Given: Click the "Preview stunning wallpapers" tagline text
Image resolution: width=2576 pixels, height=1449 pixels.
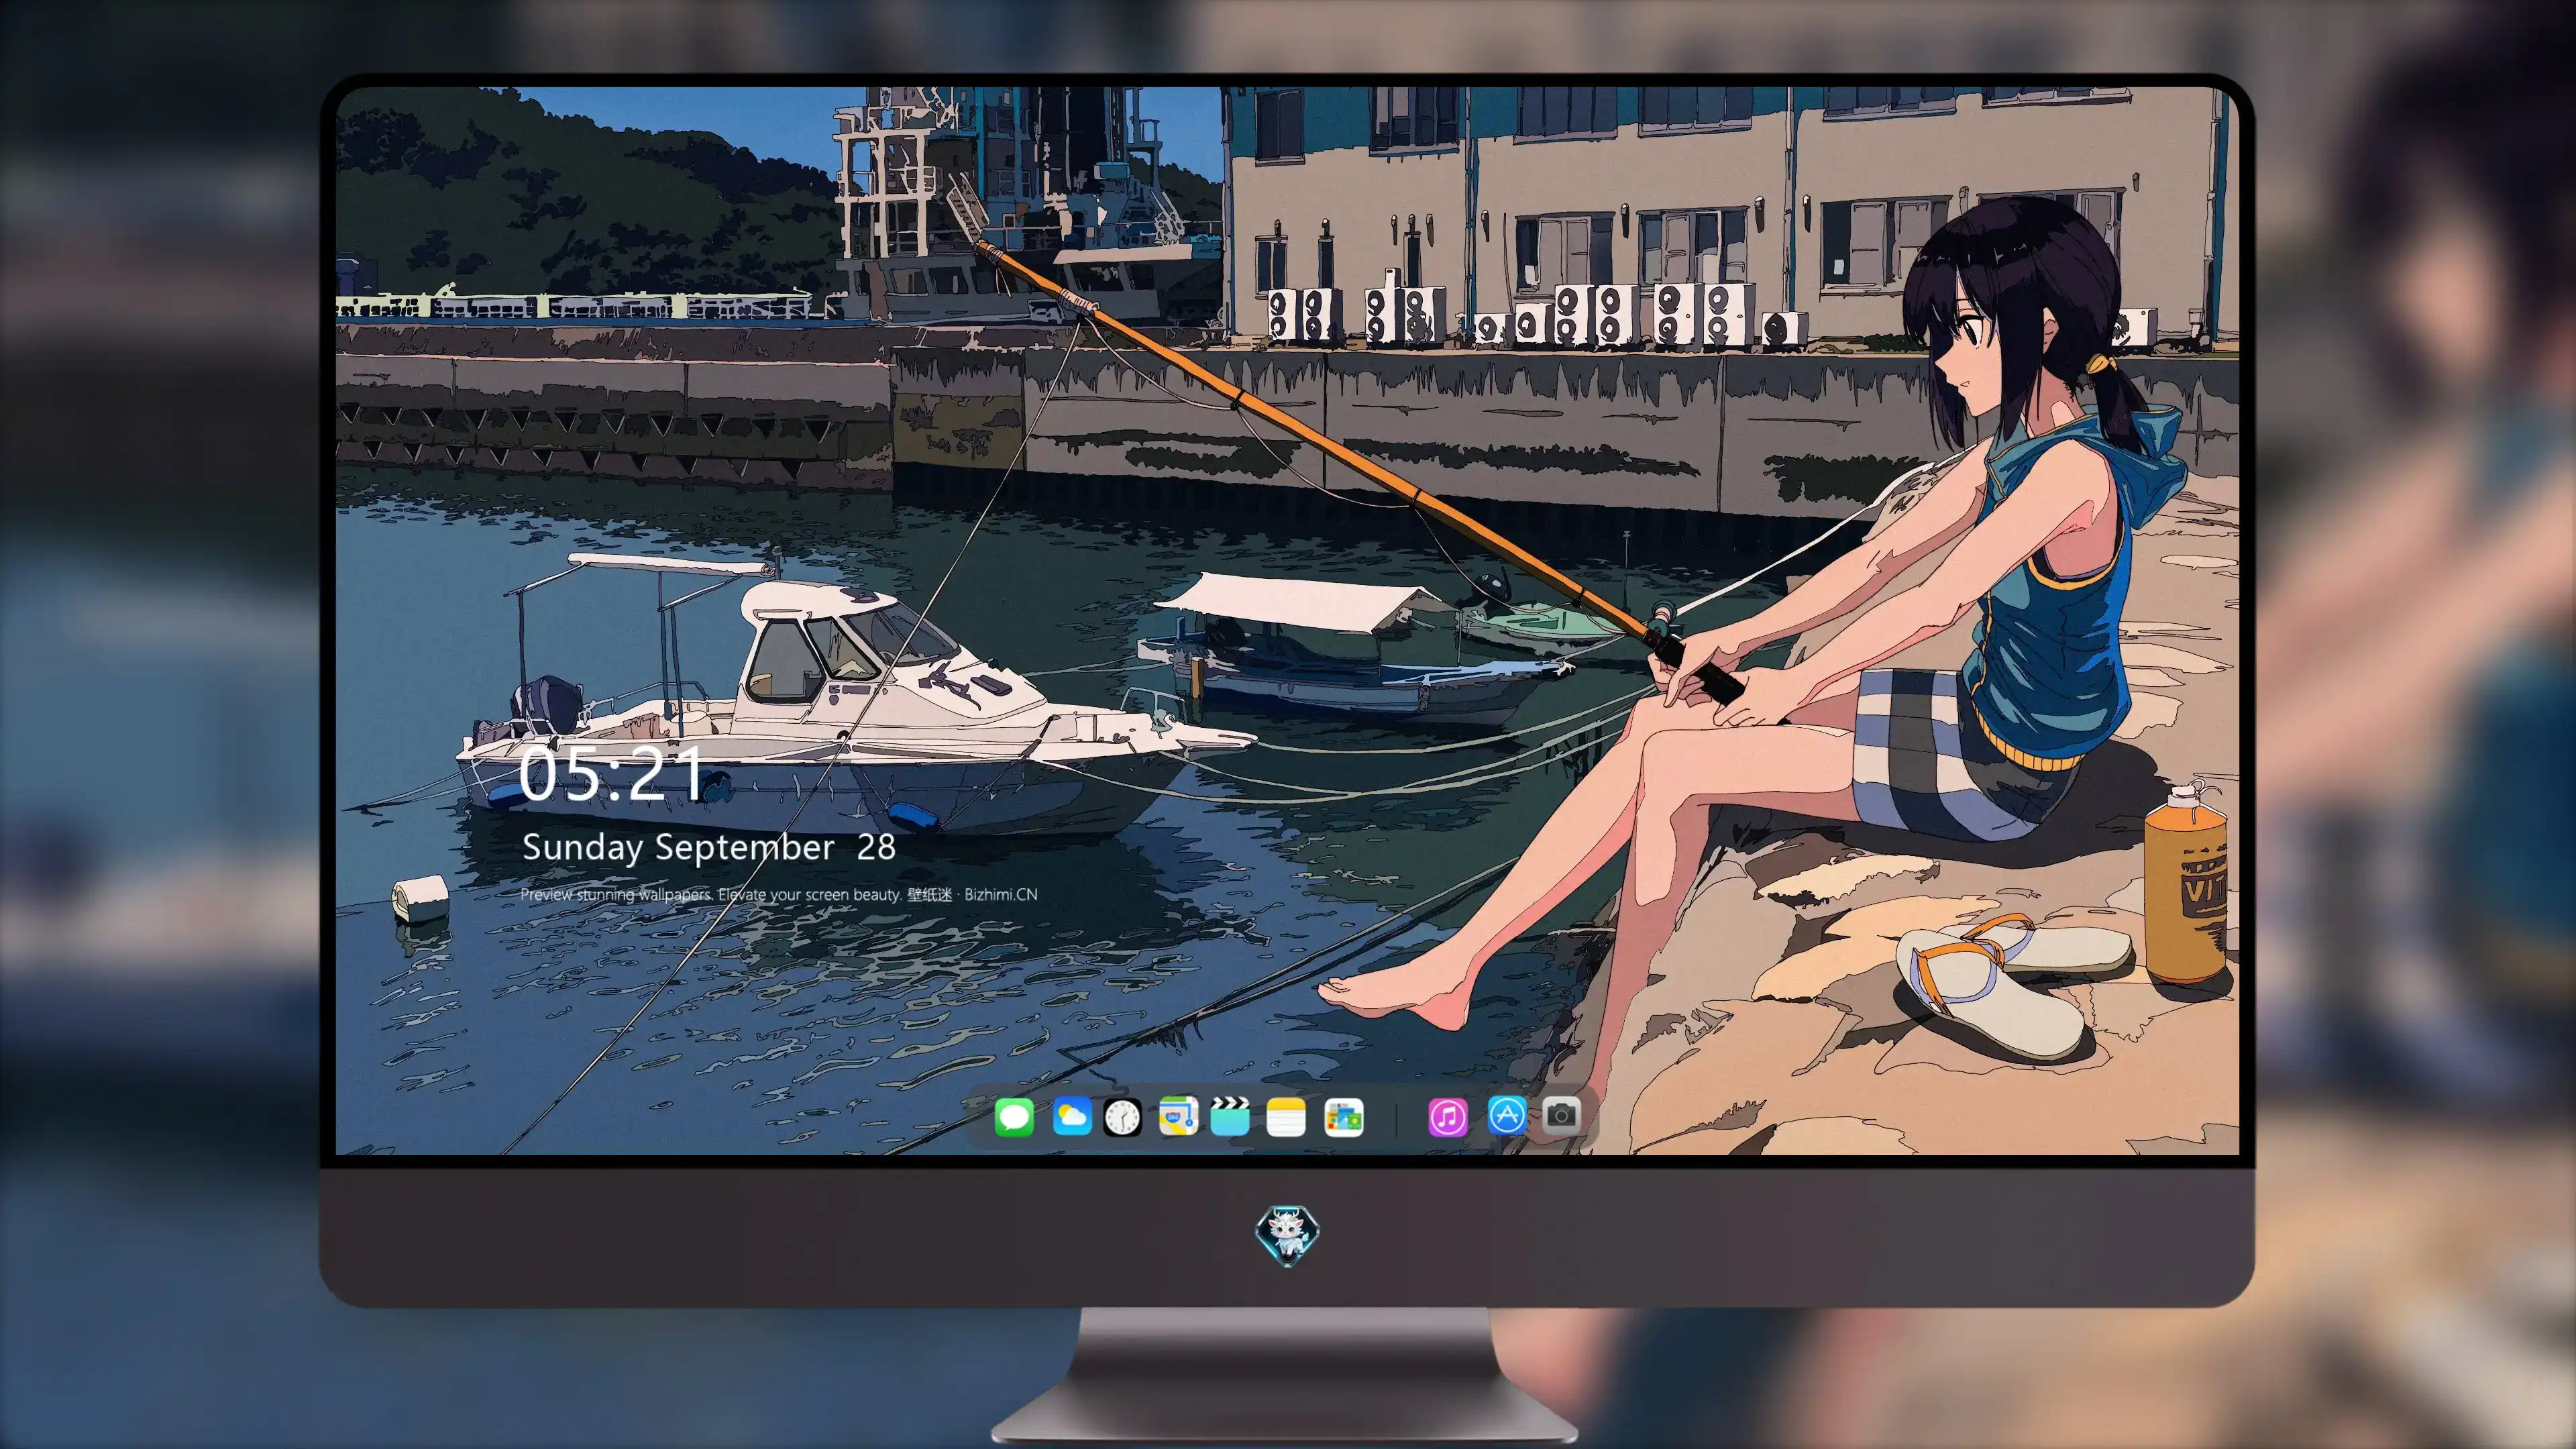Looking at the screenshot, I should click(x=779, y=894).
